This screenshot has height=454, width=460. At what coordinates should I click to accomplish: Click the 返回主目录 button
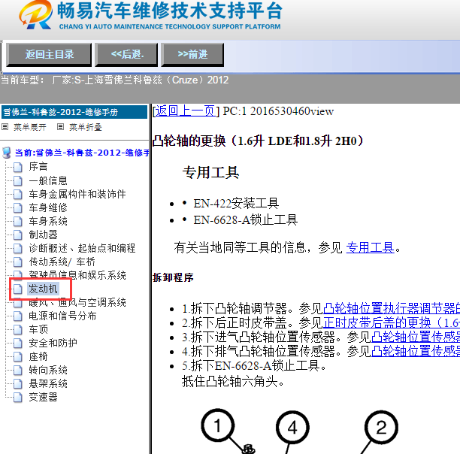coord(49,55)
